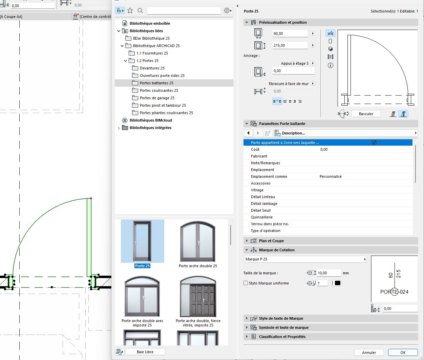This screenshot has width=424, height=360.
Task: Go to previous parameter page arrow
Action: click(x=249, y=133)
